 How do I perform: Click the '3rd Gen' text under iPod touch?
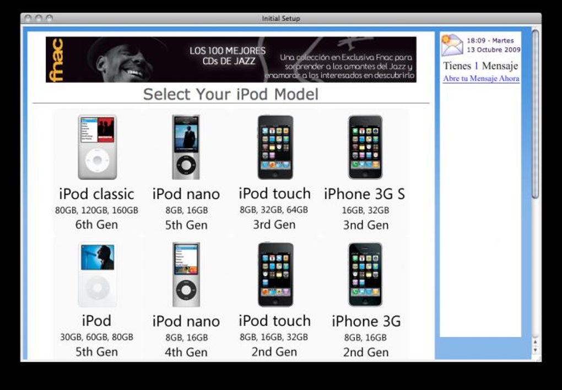pyautogui.click(x=274, y=225)
